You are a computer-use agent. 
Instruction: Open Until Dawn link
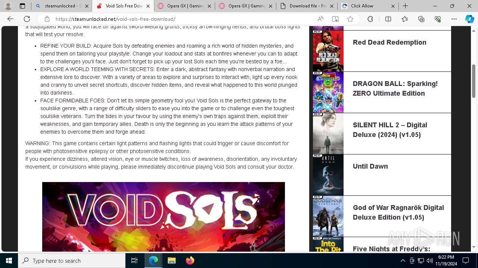click(x=370, y=166)
